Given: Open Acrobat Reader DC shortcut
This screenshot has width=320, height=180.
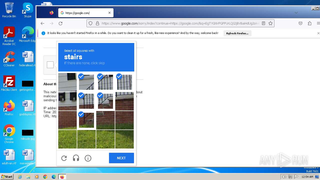Looking at the screenshot, I should [9, 36].
